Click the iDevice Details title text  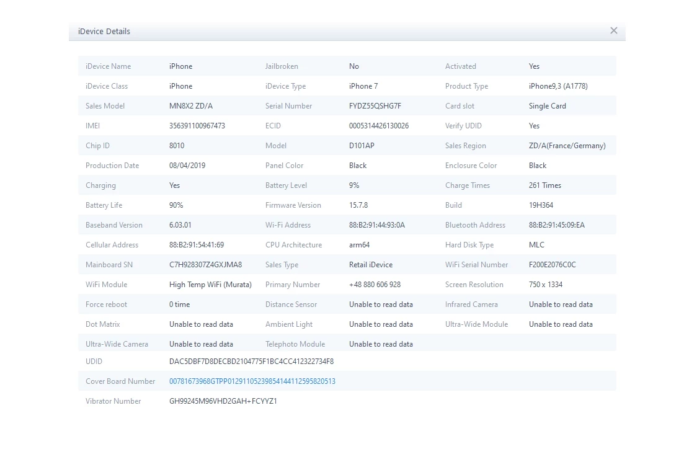coord(104,31)
